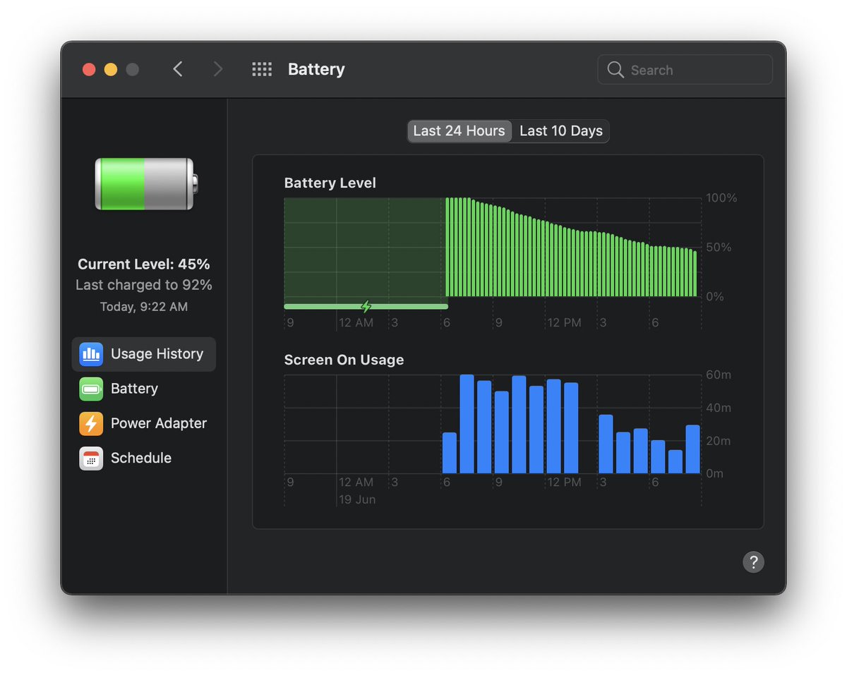
Task: Click Today, 9:22 AM timestamp
Action: (x=144, y=307)
